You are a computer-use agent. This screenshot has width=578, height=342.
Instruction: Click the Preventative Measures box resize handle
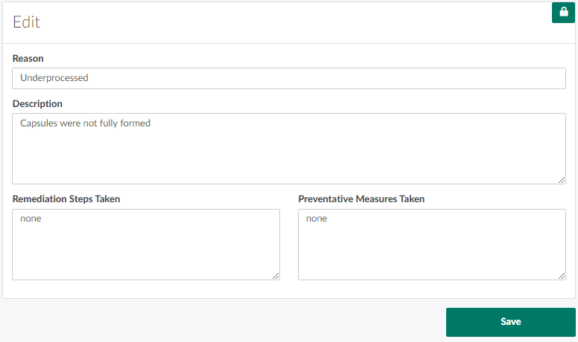coord(562,276)
